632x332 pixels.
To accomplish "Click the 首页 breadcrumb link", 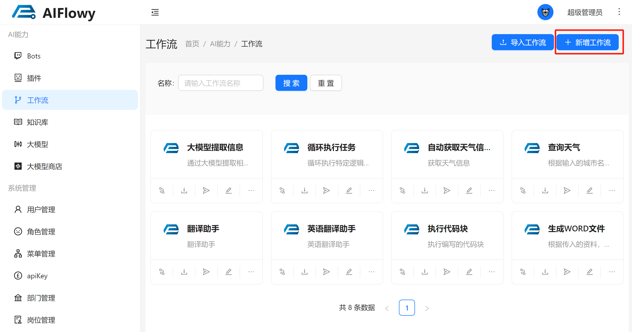I will point(192,44).
